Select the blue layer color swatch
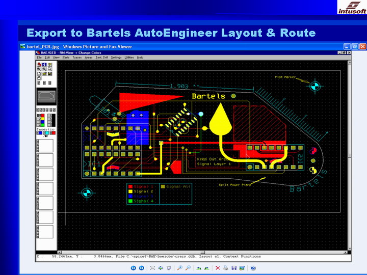 tap(43, 122)
